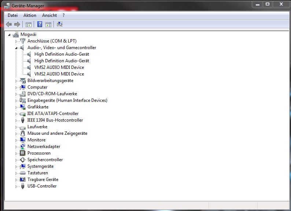Click the USB-Controller plug icon
This screenshot has height=211, width=291.
[23, 186]
